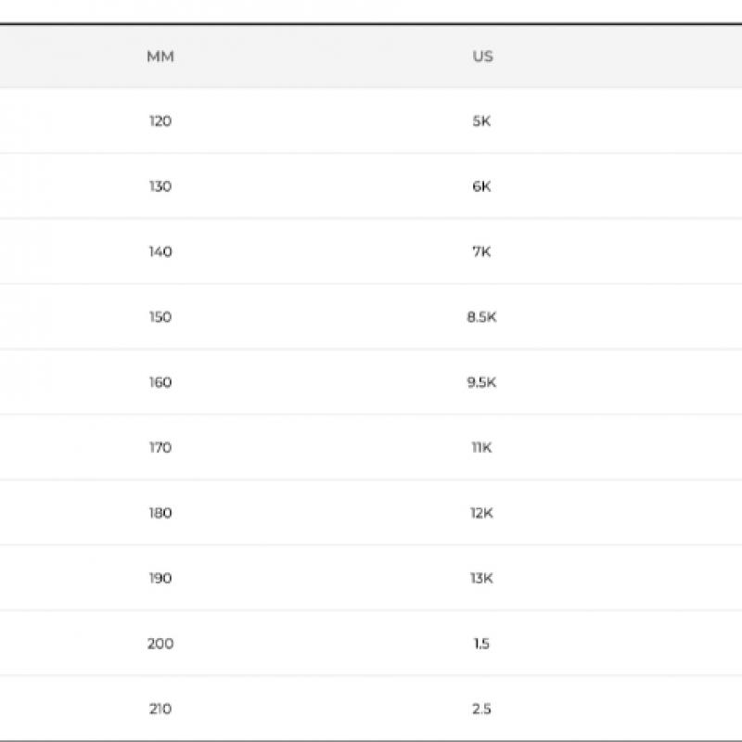742x742 pixels.
Task: Click the 190 MM value
Action: pos(160,579)
